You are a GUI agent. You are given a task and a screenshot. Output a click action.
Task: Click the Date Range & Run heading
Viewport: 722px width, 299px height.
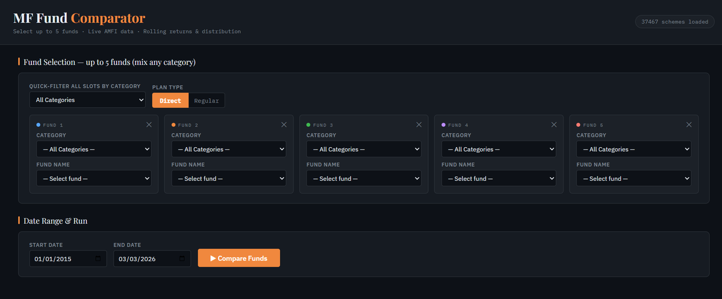pyautogui.click(x=55, y=221)
